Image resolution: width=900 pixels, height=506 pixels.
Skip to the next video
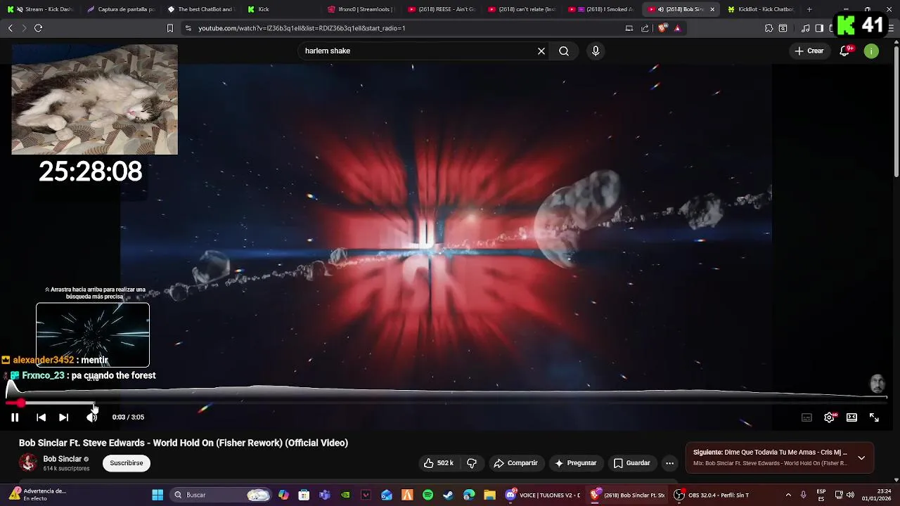coord(63,417)
